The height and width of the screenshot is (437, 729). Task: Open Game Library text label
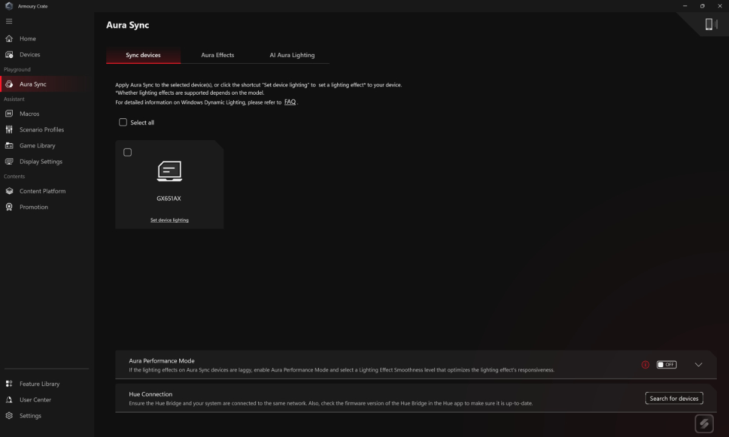[x=37, y=146]
